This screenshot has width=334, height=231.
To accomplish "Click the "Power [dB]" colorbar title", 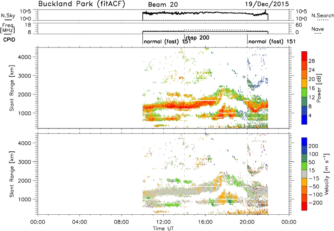I will (319, 88).
